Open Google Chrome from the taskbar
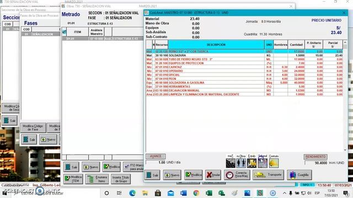The image size is (353, 198). [x=196, y=193]
